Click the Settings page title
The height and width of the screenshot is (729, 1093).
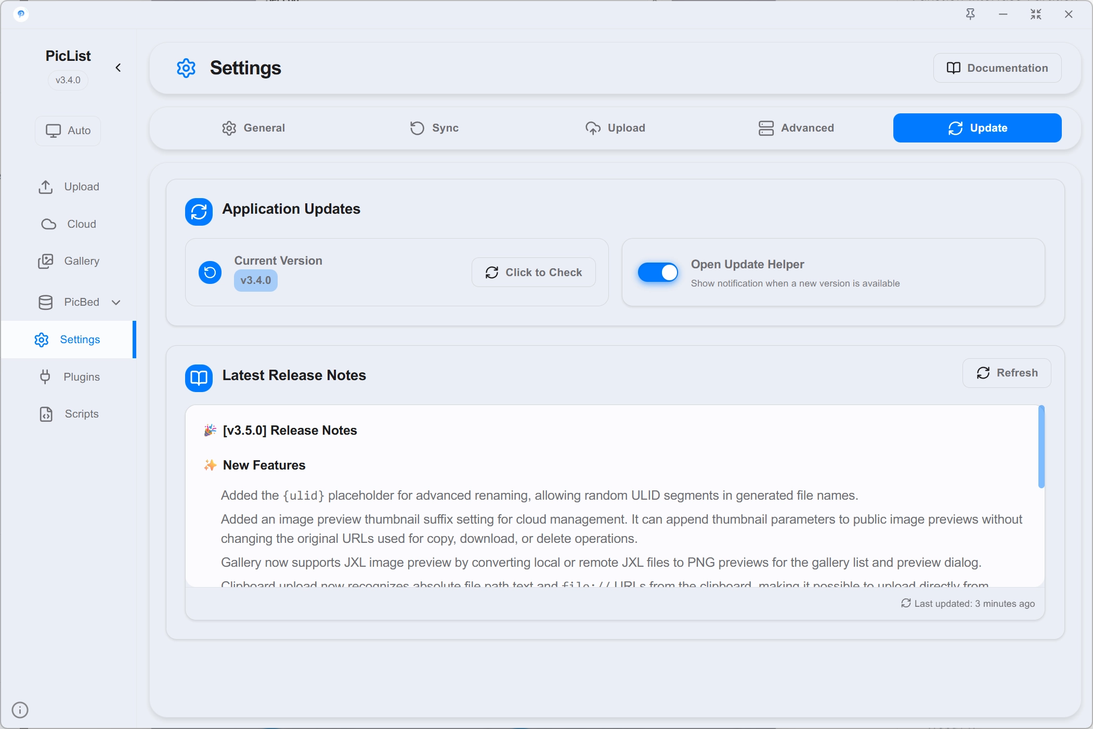(245, 68)
